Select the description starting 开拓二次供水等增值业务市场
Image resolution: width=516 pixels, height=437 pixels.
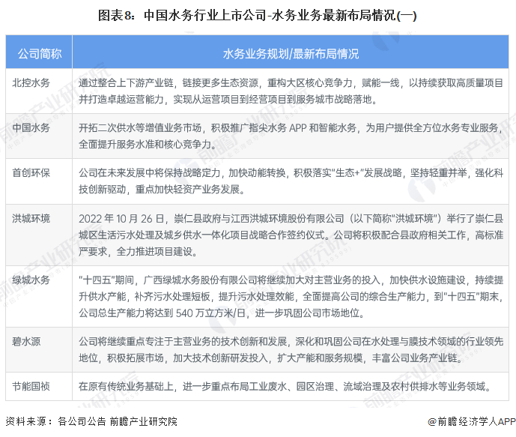[291, 136]
